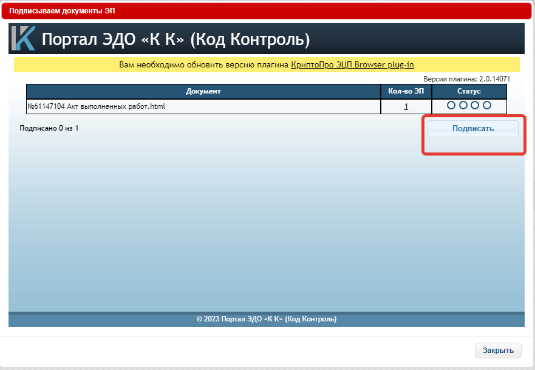
Task: Click the Версия плагина 2.0.14071 label
Action: pos(467,79)
